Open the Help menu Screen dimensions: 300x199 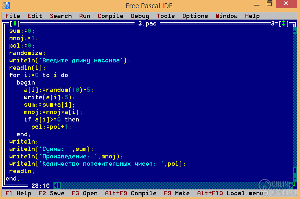click(x=252, y=16)
